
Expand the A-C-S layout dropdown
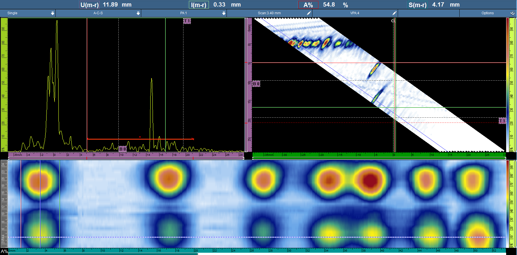coord(98,13)
